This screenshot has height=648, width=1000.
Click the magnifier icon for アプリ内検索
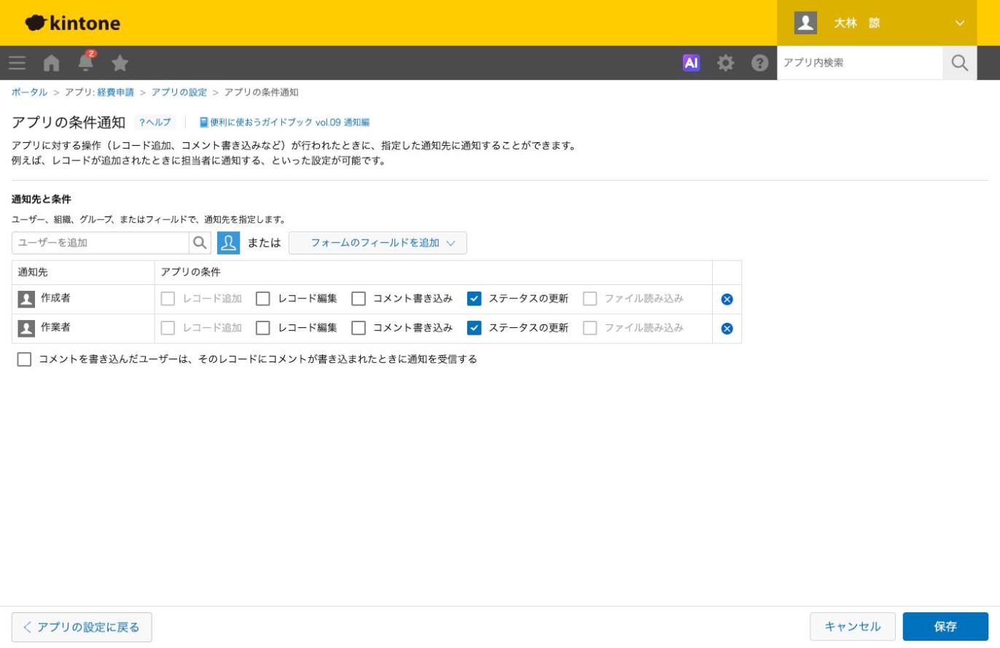[x=960, y=63]
